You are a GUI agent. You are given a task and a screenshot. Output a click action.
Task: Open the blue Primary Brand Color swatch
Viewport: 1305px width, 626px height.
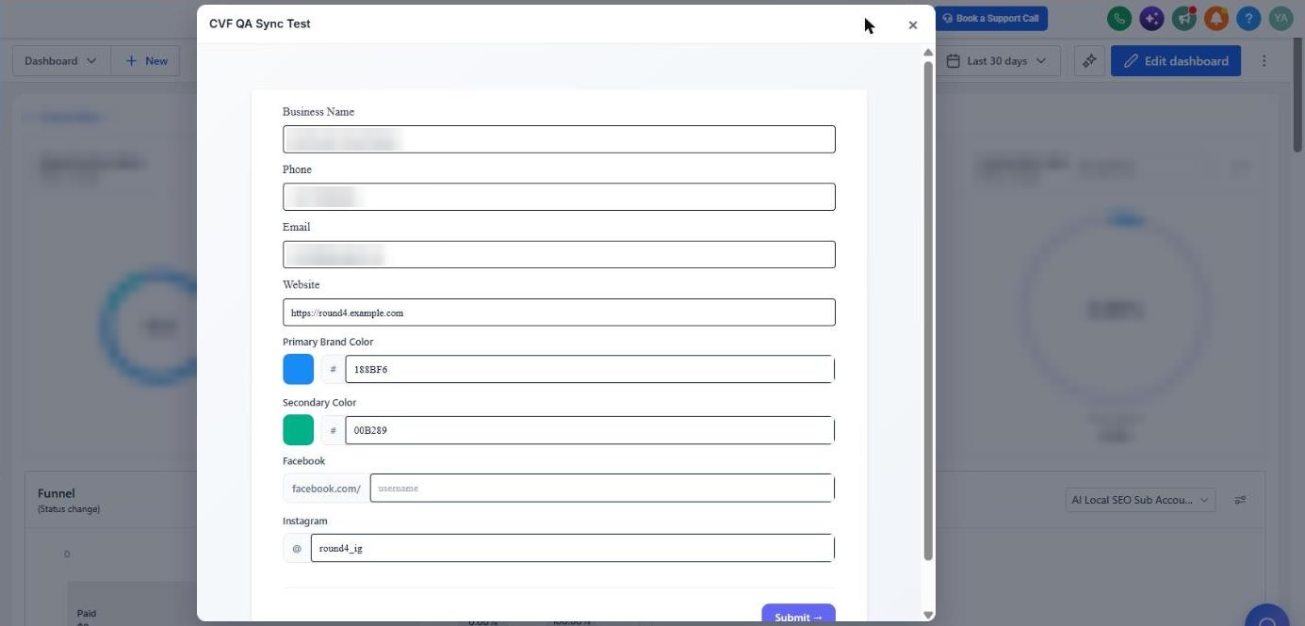[x=299, y=369]
